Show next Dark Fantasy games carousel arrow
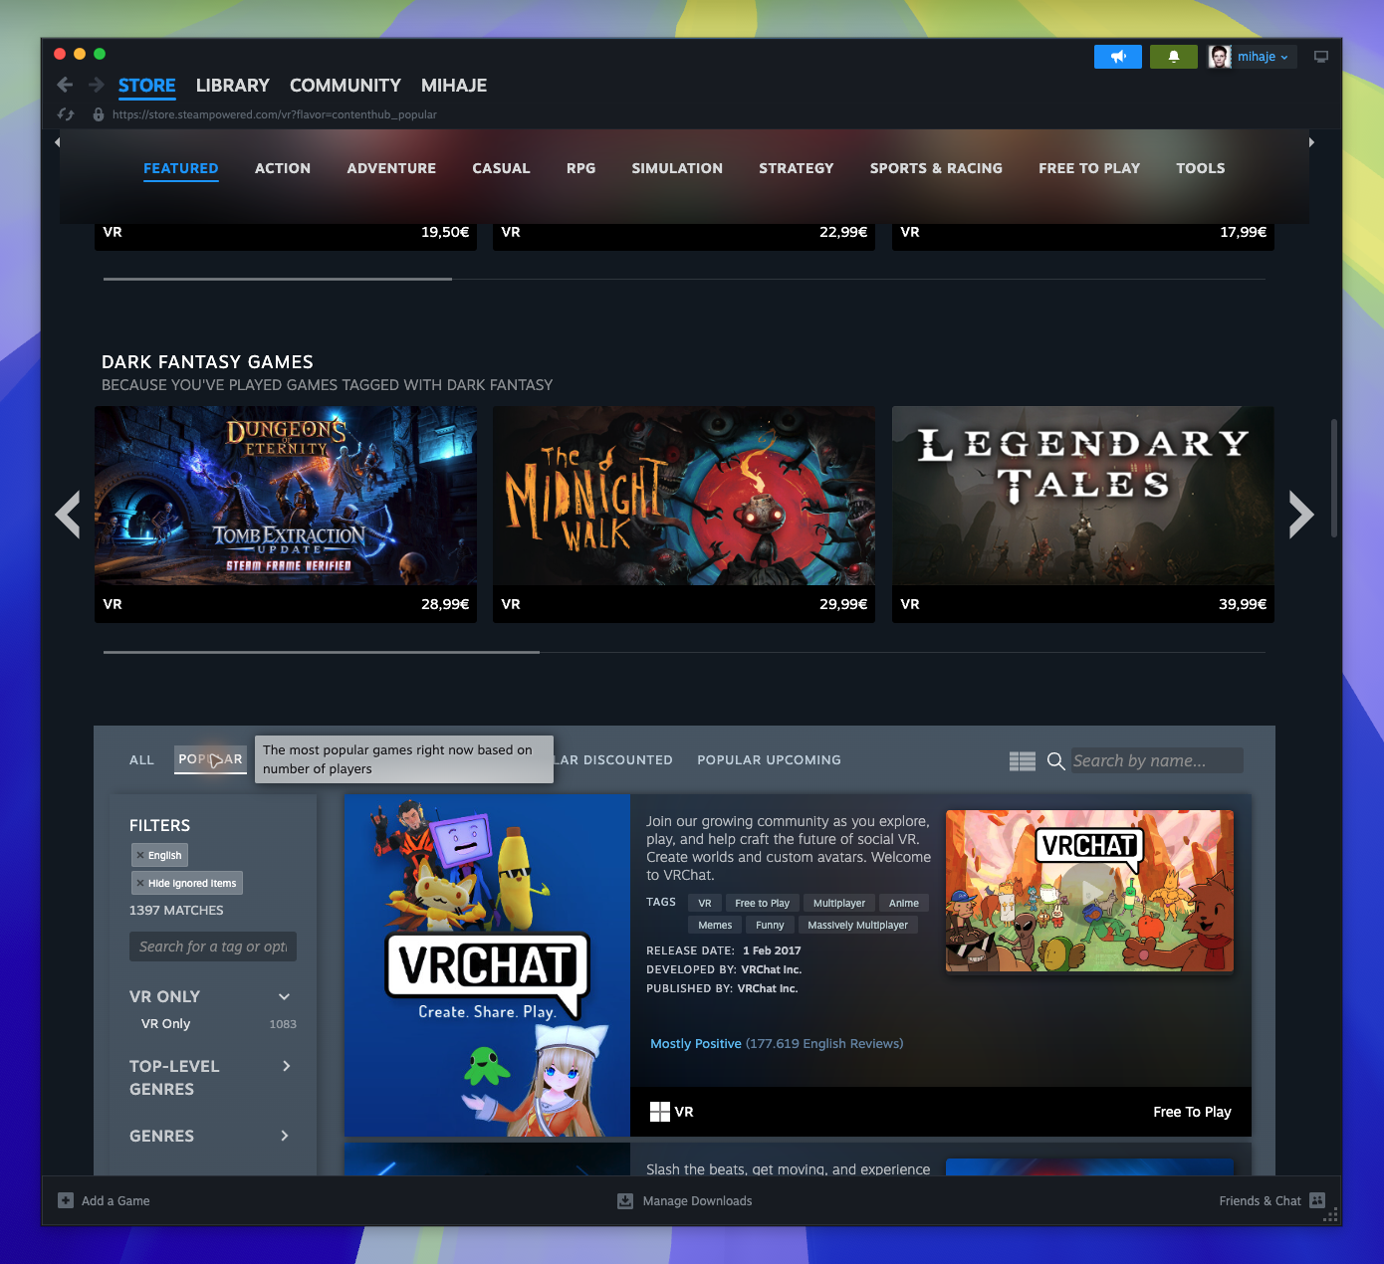 pyautogui.click(x=1300, y=515)
